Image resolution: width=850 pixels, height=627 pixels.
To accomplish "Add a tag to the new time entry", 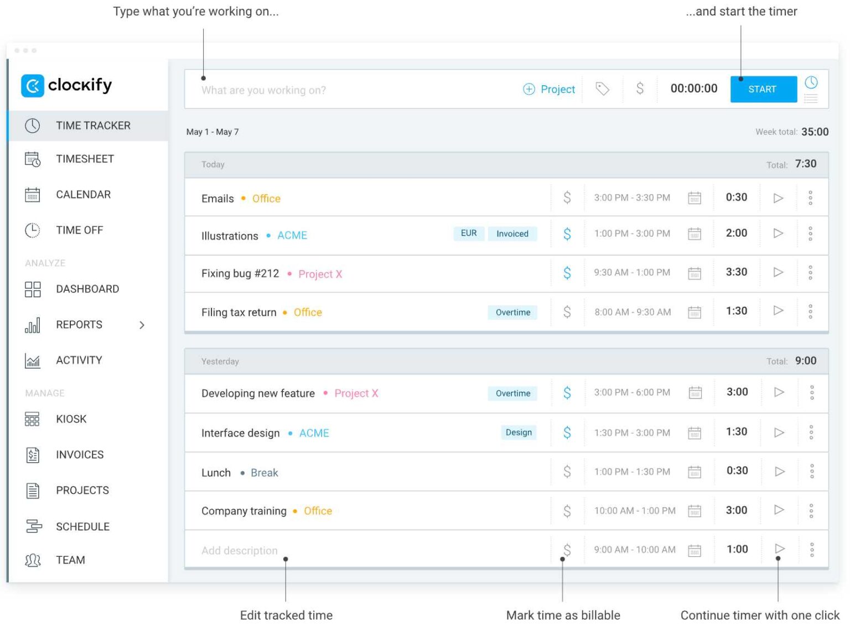I will pyautogui.click(x=602, y=88).
